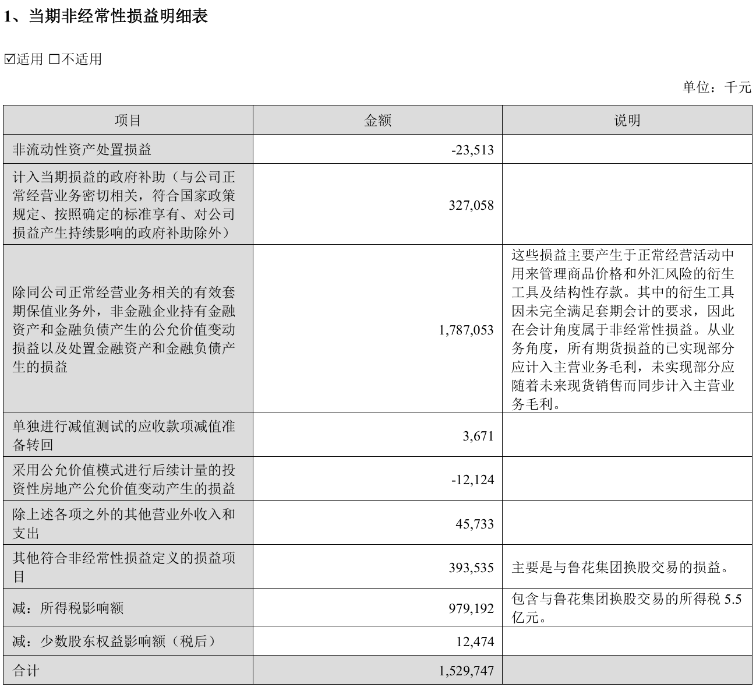756x687 pixels.
Task: Select the amount 12,474
Action: [x=475, y=642]
